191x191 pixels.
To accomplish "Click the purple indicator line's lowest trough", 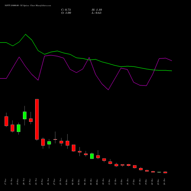I will point(108,90).
